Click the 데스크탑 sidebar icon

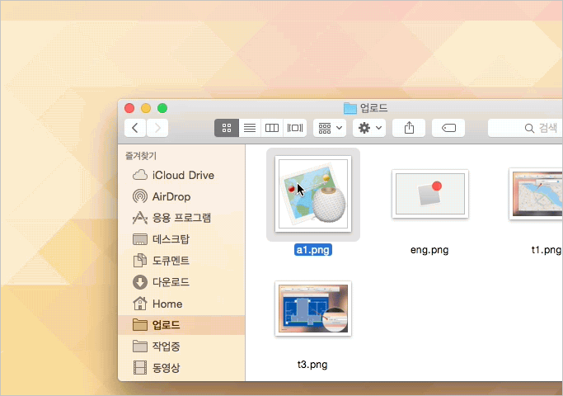coord(140,239)
